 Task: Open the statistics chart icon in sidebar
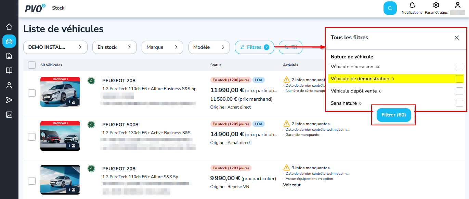(9, 115)
